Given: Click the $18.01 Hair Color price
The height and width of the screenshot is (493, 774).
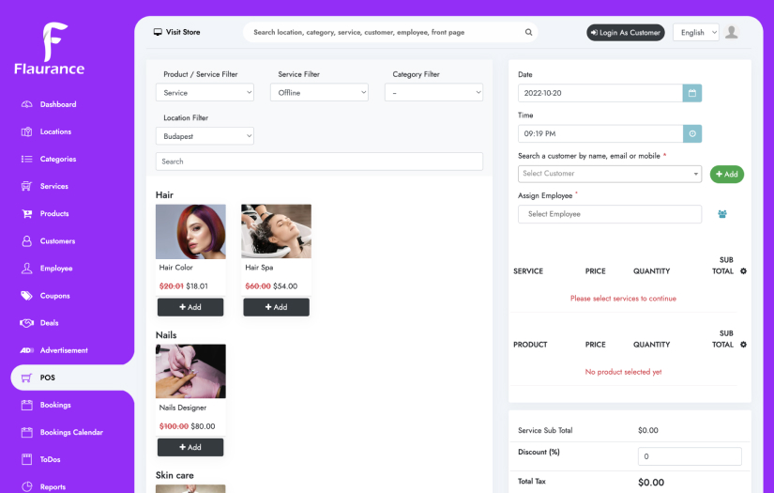Looking at the screenshot, I should [197, 286].
